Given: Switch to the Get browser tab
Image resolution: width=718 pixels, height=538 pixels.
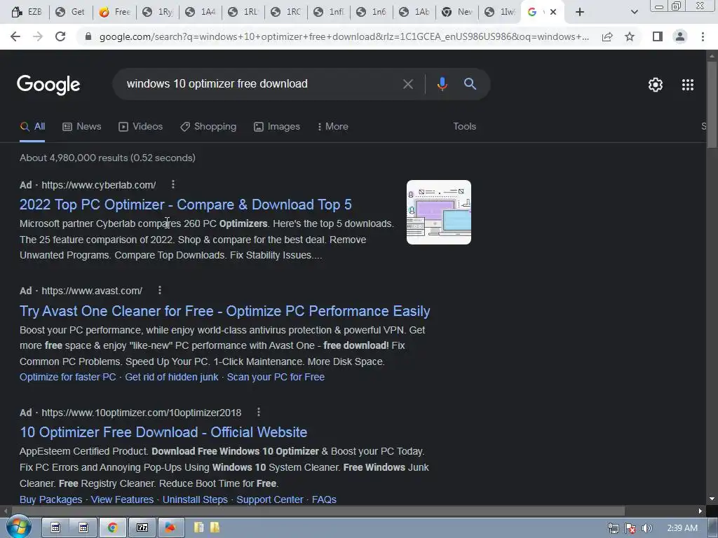Looking at the screenshot, I should 70,12.
